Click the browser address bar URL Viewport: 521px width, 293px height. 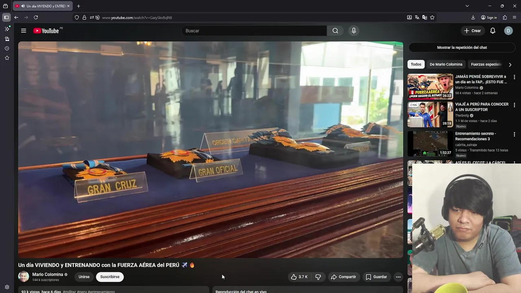click(x=137, y=17)
